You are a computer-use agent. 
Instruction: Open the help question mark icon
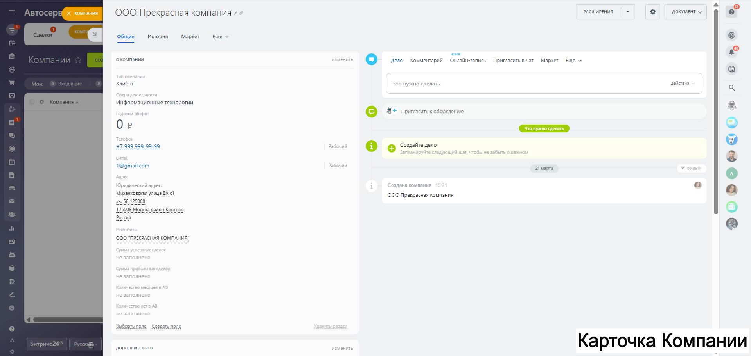point(731,12)
